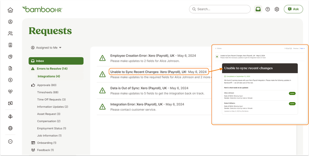Open Asset Request (3)
Viewport: 309px width, 156px height.
[49, 114]
